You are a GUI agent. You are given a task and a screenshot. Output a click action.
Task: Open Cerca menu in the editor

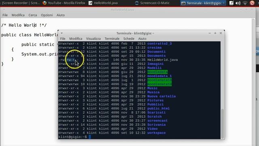(33, 15)
